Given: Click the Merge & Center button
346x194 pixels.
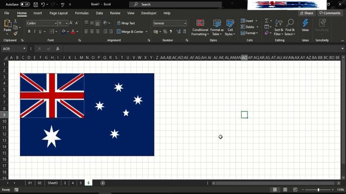Looking at the screenshot, I should click(x=130, y=32).
